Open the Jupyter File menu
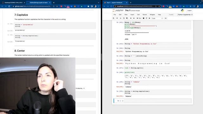 (x=115, y=15)
